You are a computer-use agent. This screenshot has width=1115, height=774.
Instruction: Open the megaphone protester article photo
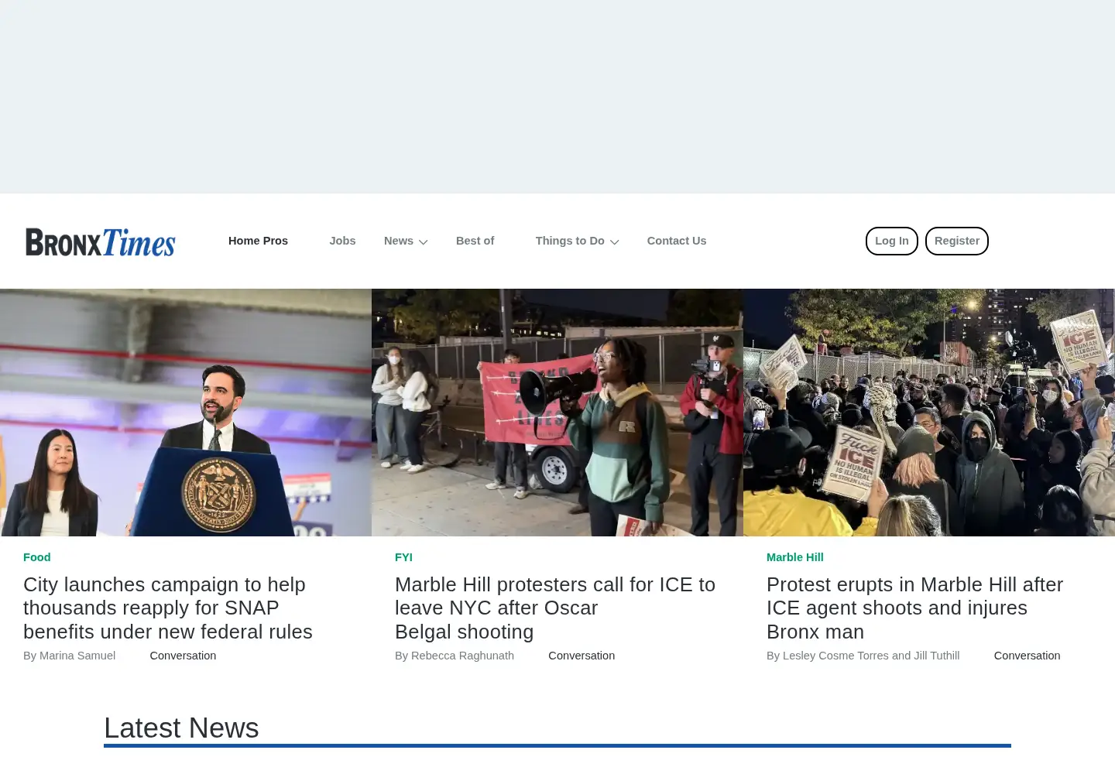(x=557, y=413)
